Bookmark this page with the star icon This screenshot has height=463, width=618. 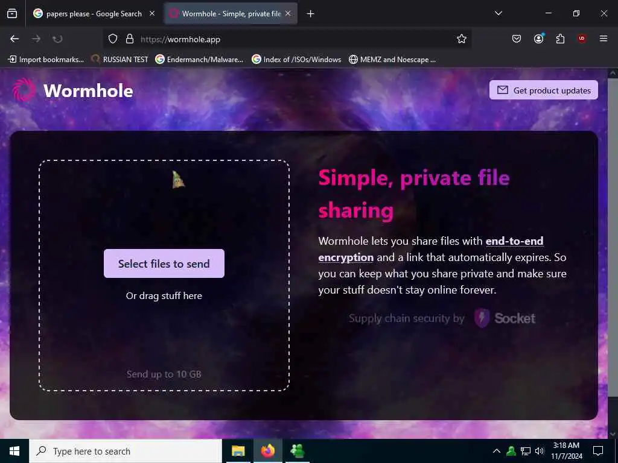pyautogui.click(x=462, y=39)
